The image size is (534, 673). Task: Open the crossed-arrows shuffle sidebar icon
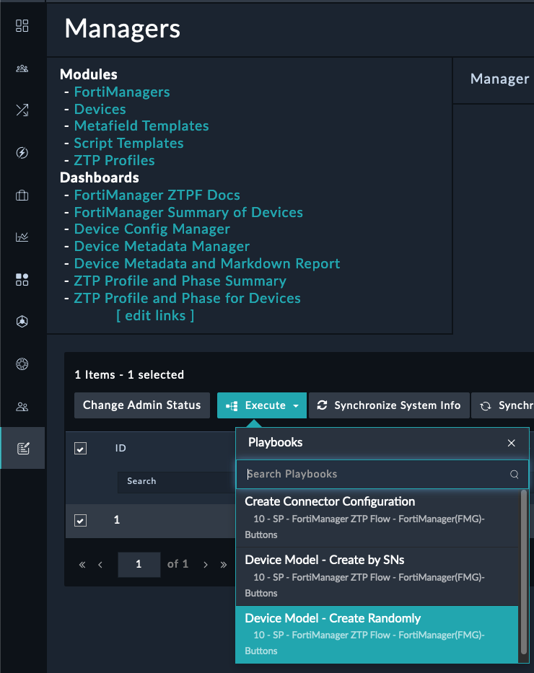[22, 110]
